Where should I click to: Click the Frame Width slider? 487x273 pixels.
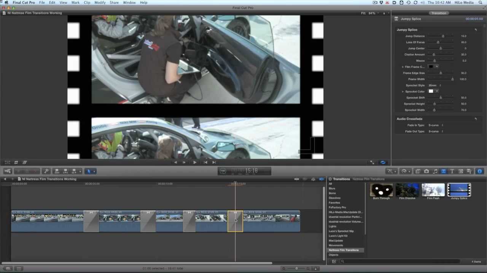[441, 79]
